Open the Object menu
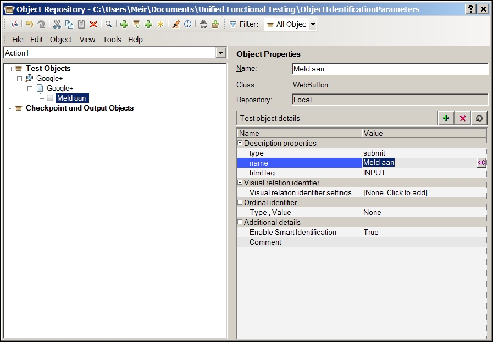 point(61,40)
